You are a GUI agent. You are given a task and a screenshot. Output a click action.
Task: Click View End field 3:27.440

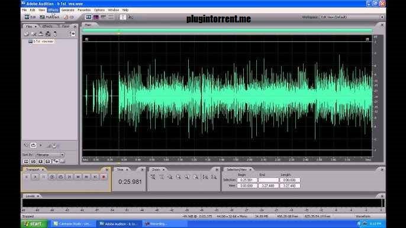[269, 185]
